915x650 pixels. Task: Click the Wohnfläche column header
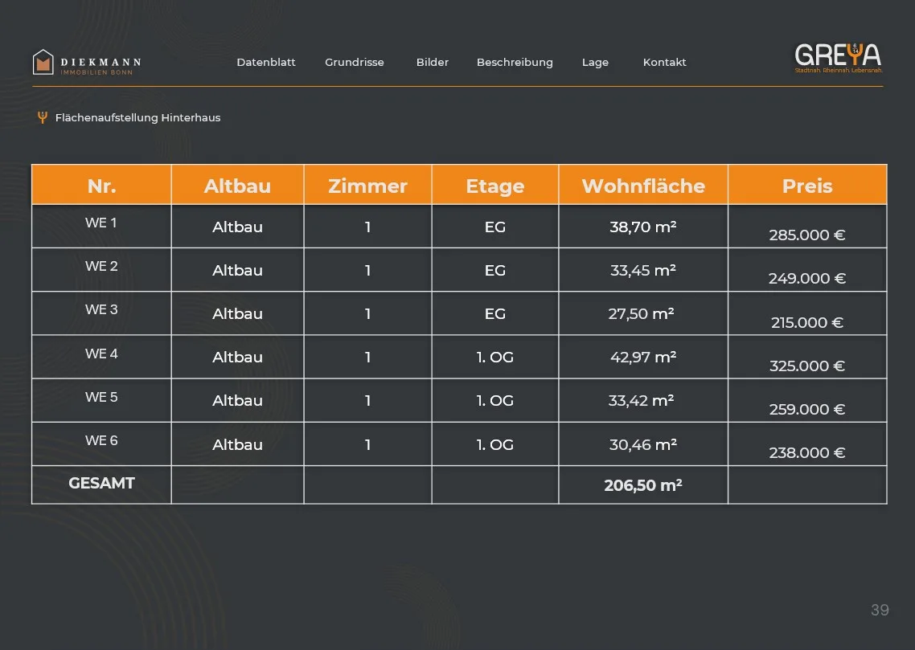tap(643, 186)
